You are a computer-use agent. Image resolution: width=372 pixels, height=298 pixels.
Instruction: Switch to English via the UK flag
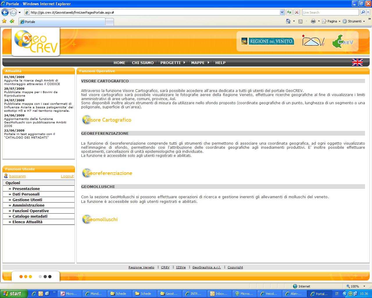click(357, 62)
